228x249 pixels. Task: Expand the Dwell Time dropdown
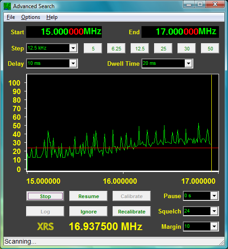tap(189, 63)
